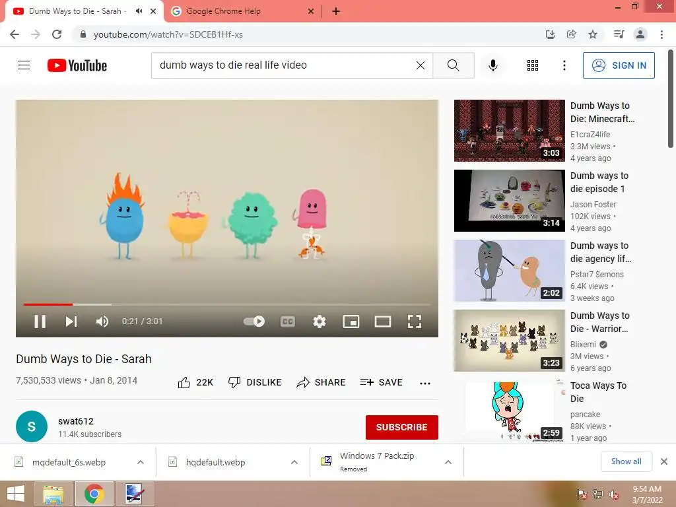Close the downloads bar
Viewport: 676px width, 507px height.
coord(664,461)
